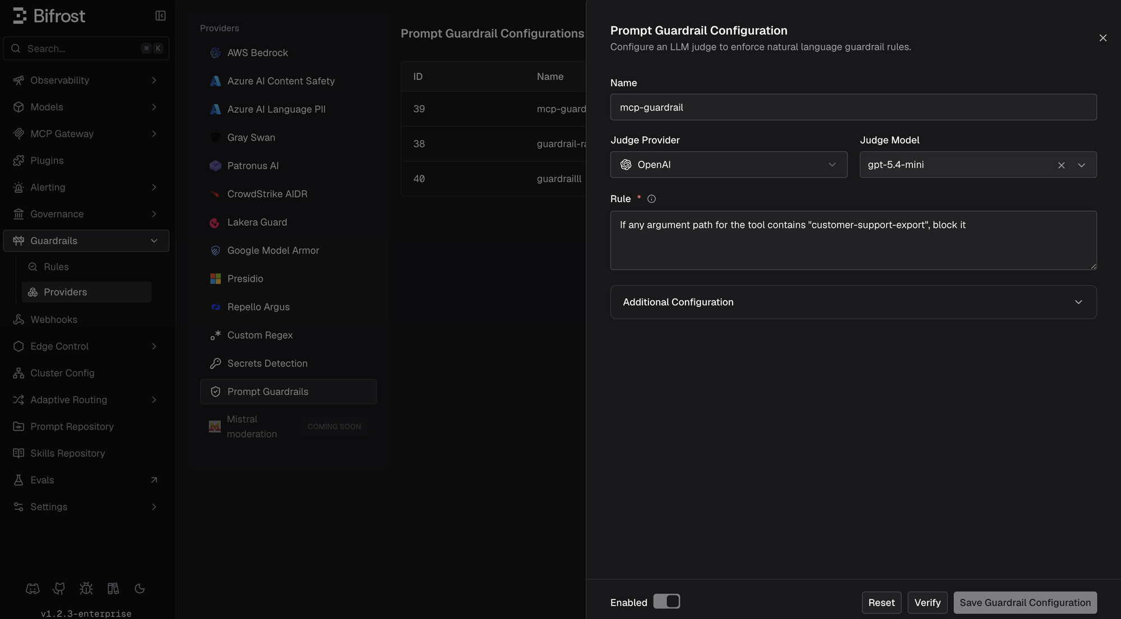
Task: Select the Google Model Armor provider
Action: click(x=288, y=250)
